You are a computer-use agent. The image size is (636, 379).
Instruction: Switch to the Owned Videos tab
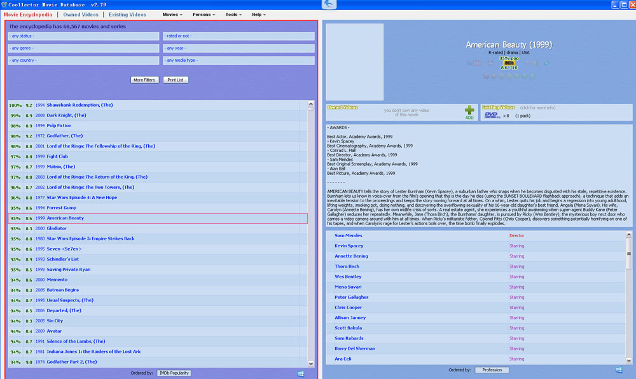click(81, 14)
